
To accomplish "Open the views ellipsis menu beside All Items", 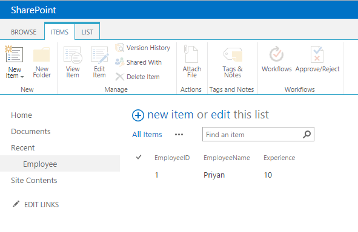I will click(179, 135).
